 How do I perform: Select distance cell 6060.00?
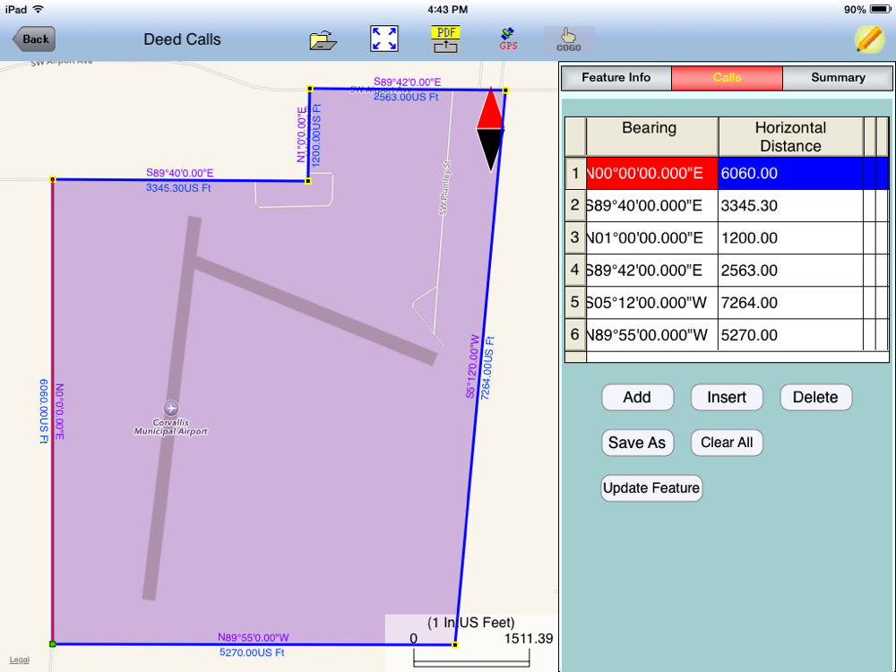[x=790, y=173]
